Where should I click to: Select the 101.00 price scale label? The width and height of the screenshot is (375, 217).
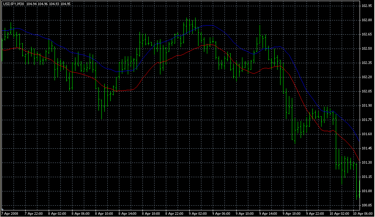pos(367,191)
